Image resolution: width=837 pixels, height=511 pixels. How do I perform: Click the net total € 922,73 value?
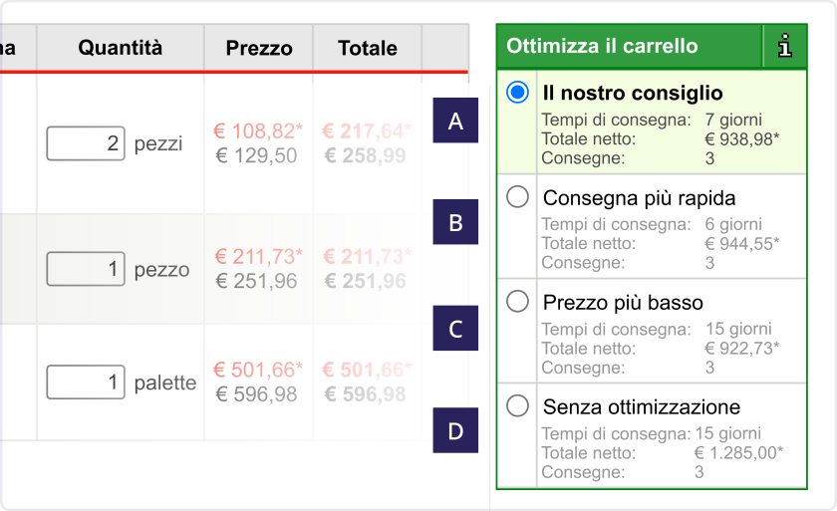(x=742, y=349)
